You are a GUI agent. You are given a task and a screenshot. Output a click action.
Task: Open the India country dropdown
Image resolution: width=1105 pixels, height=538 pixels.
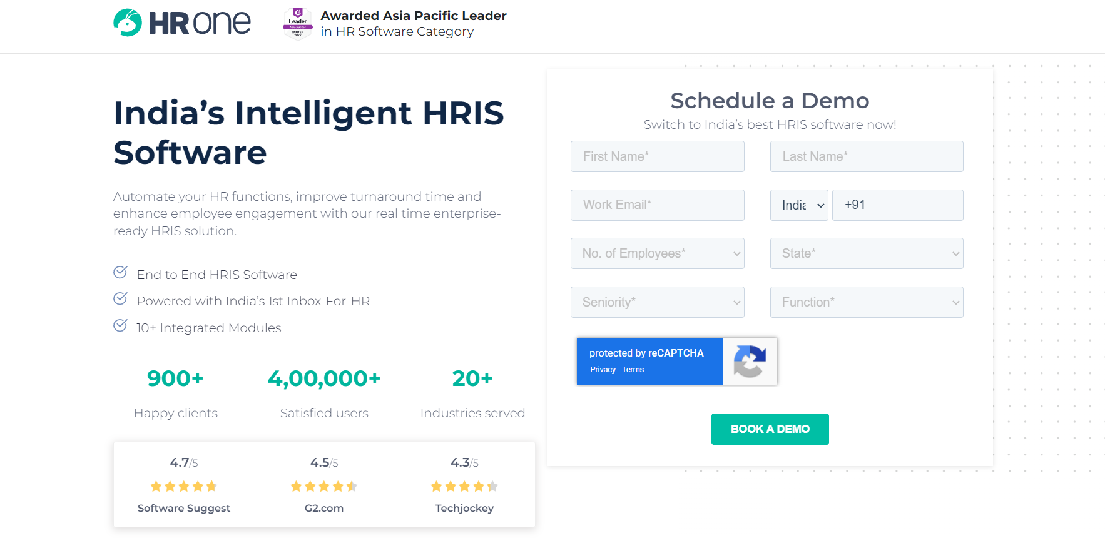(799, 205)
